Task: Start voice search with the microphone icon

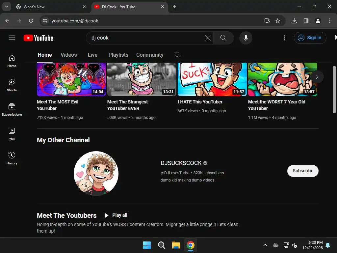Action: 246,38
